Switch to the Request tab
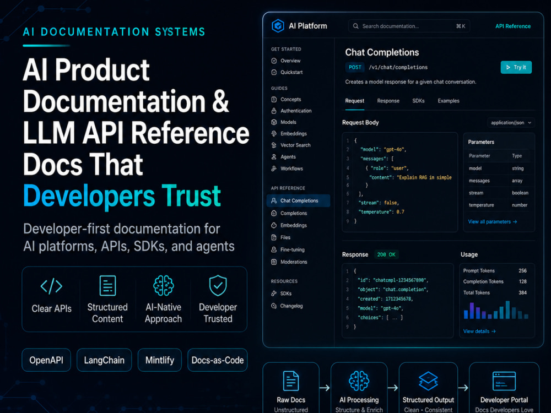 pos(354,101)
